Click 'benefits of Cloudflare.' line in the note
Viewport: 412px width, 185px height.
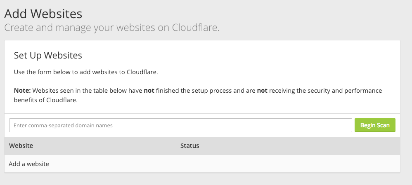tap(46, 100)
